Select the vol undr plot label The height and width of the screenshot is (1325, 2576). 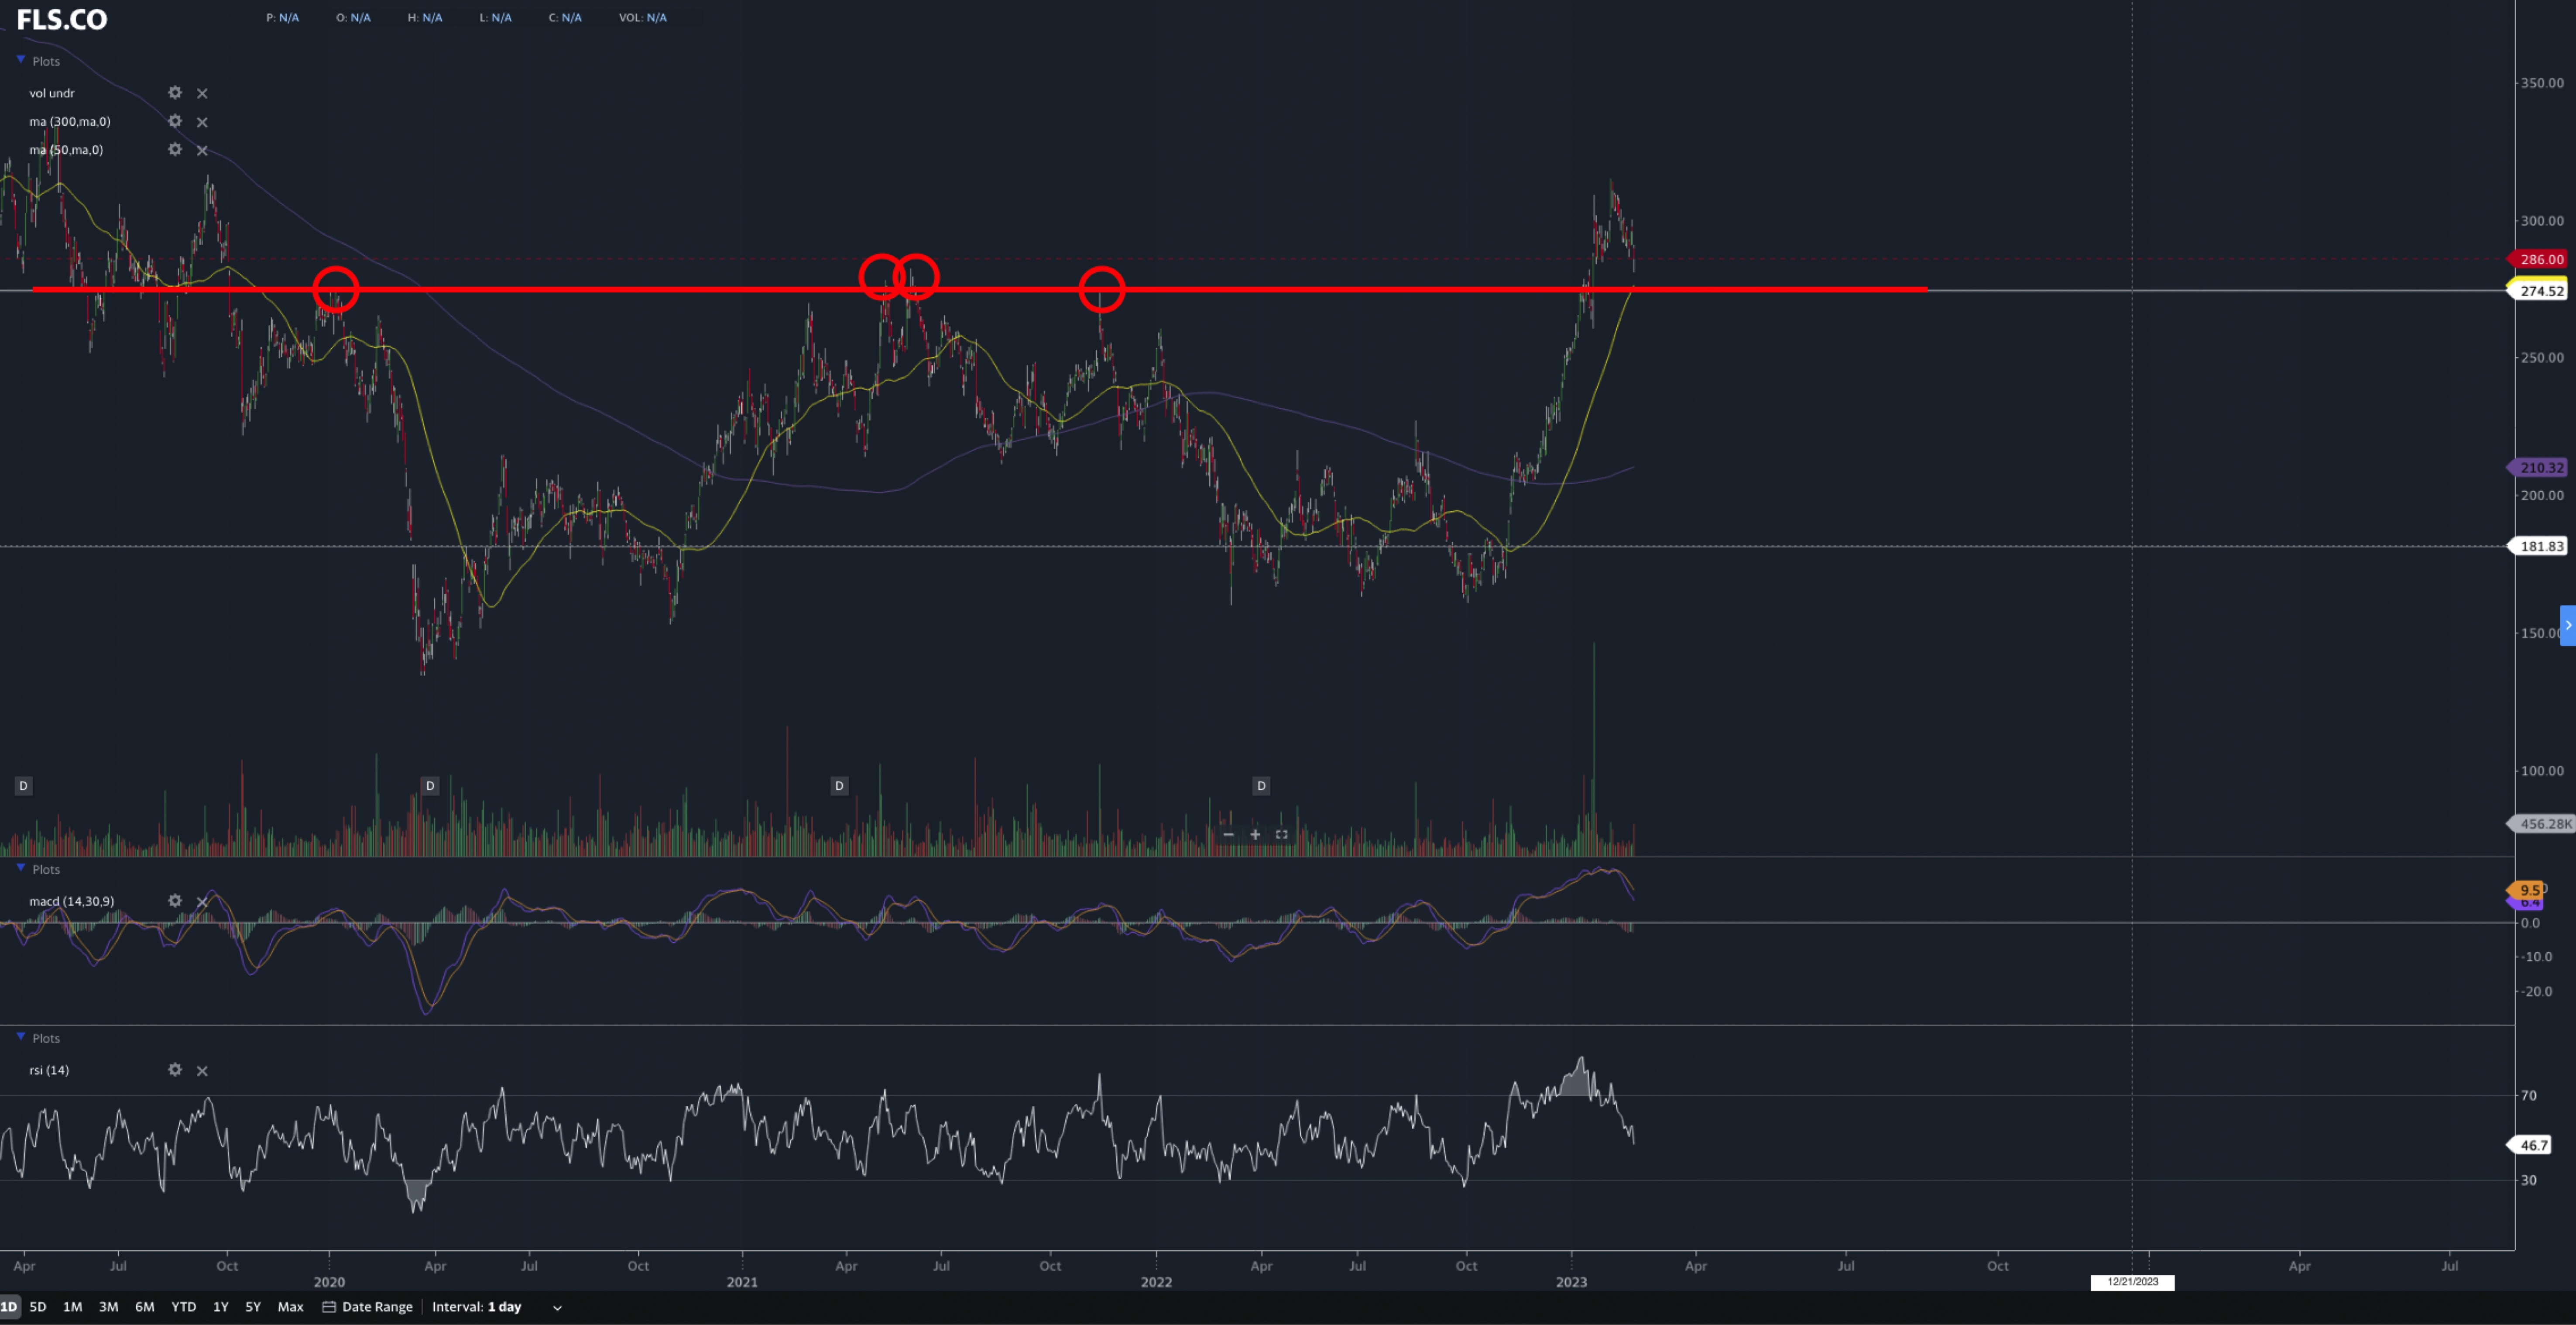[52, 93]
